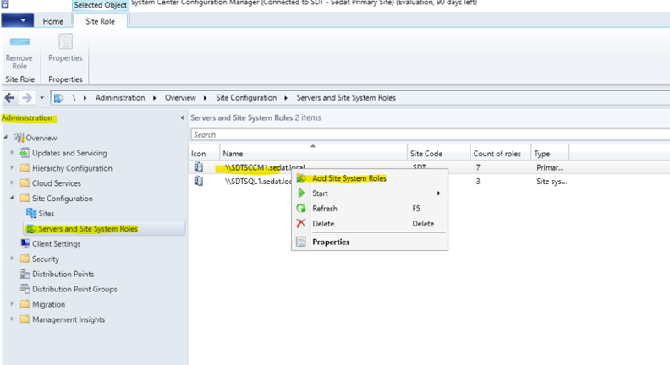
Task: Click the red Delete X icon
Action: [301, 223]
